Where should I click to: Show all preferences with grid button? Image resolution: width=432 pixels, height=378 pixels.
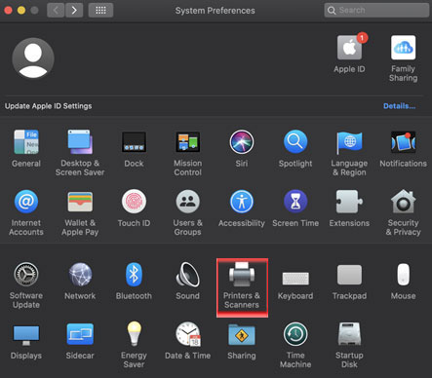(100, 10)
